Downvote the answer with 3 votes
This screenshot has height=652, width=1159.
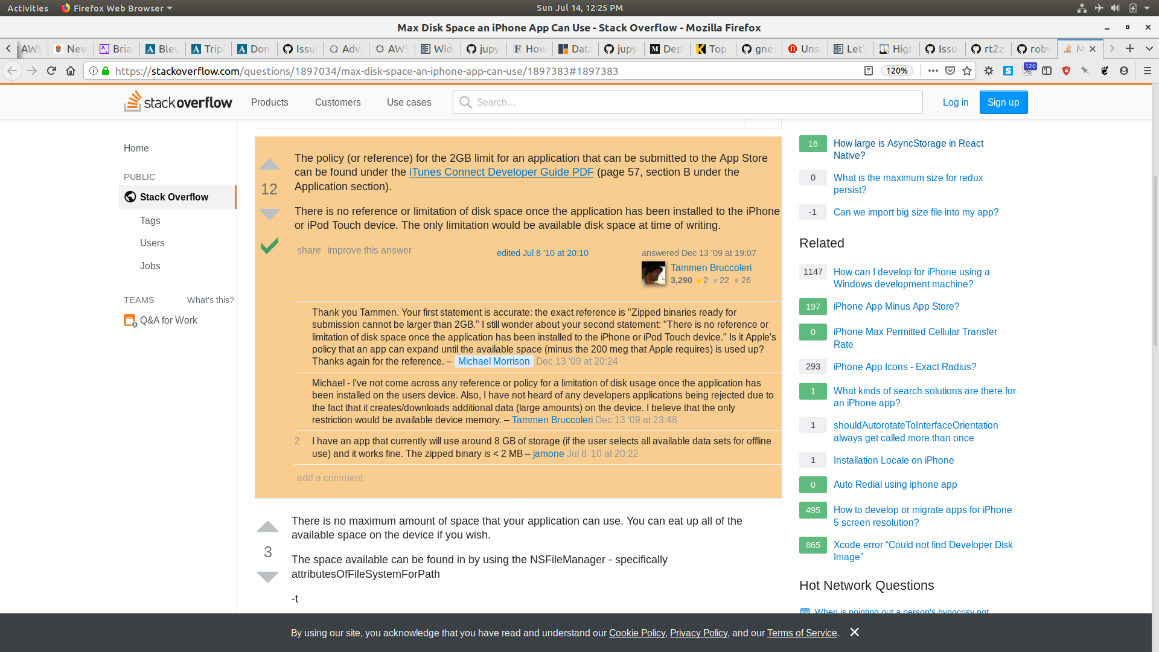coord(267,577)
